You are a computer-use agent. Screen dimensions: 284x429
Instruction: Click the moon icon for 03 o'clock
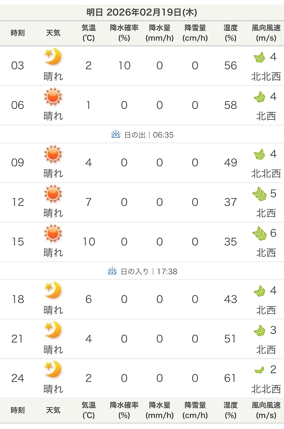pyautogui.click(x=53, y=57)
